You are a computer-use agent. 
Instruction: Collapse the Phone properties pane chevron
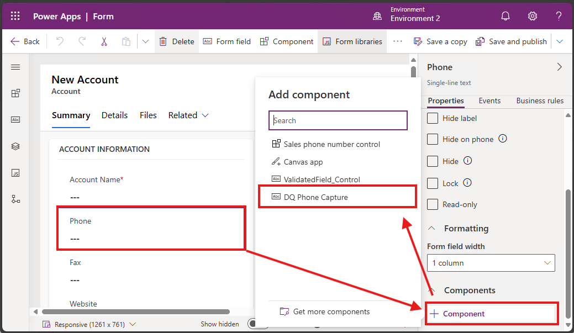559,67
